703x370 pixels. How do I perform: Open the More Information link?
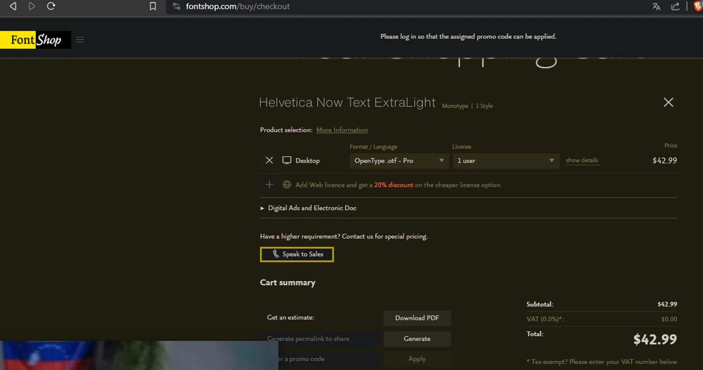342,130
